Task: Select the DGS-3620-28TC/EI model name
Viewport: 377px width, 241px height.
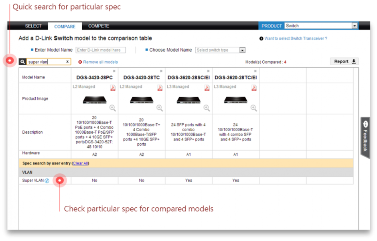Action: pyautogui.click(x=236, y=78)
